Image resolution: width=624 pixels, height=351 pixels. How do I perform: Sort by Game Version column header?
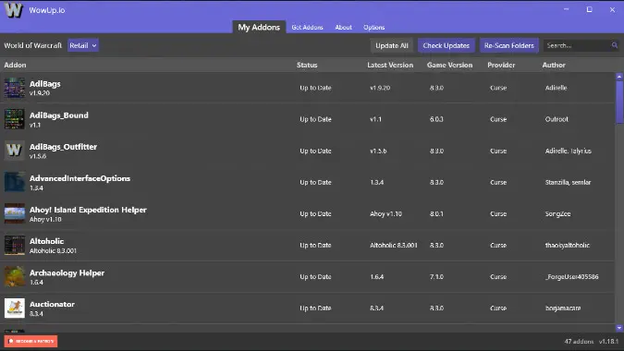449,65
